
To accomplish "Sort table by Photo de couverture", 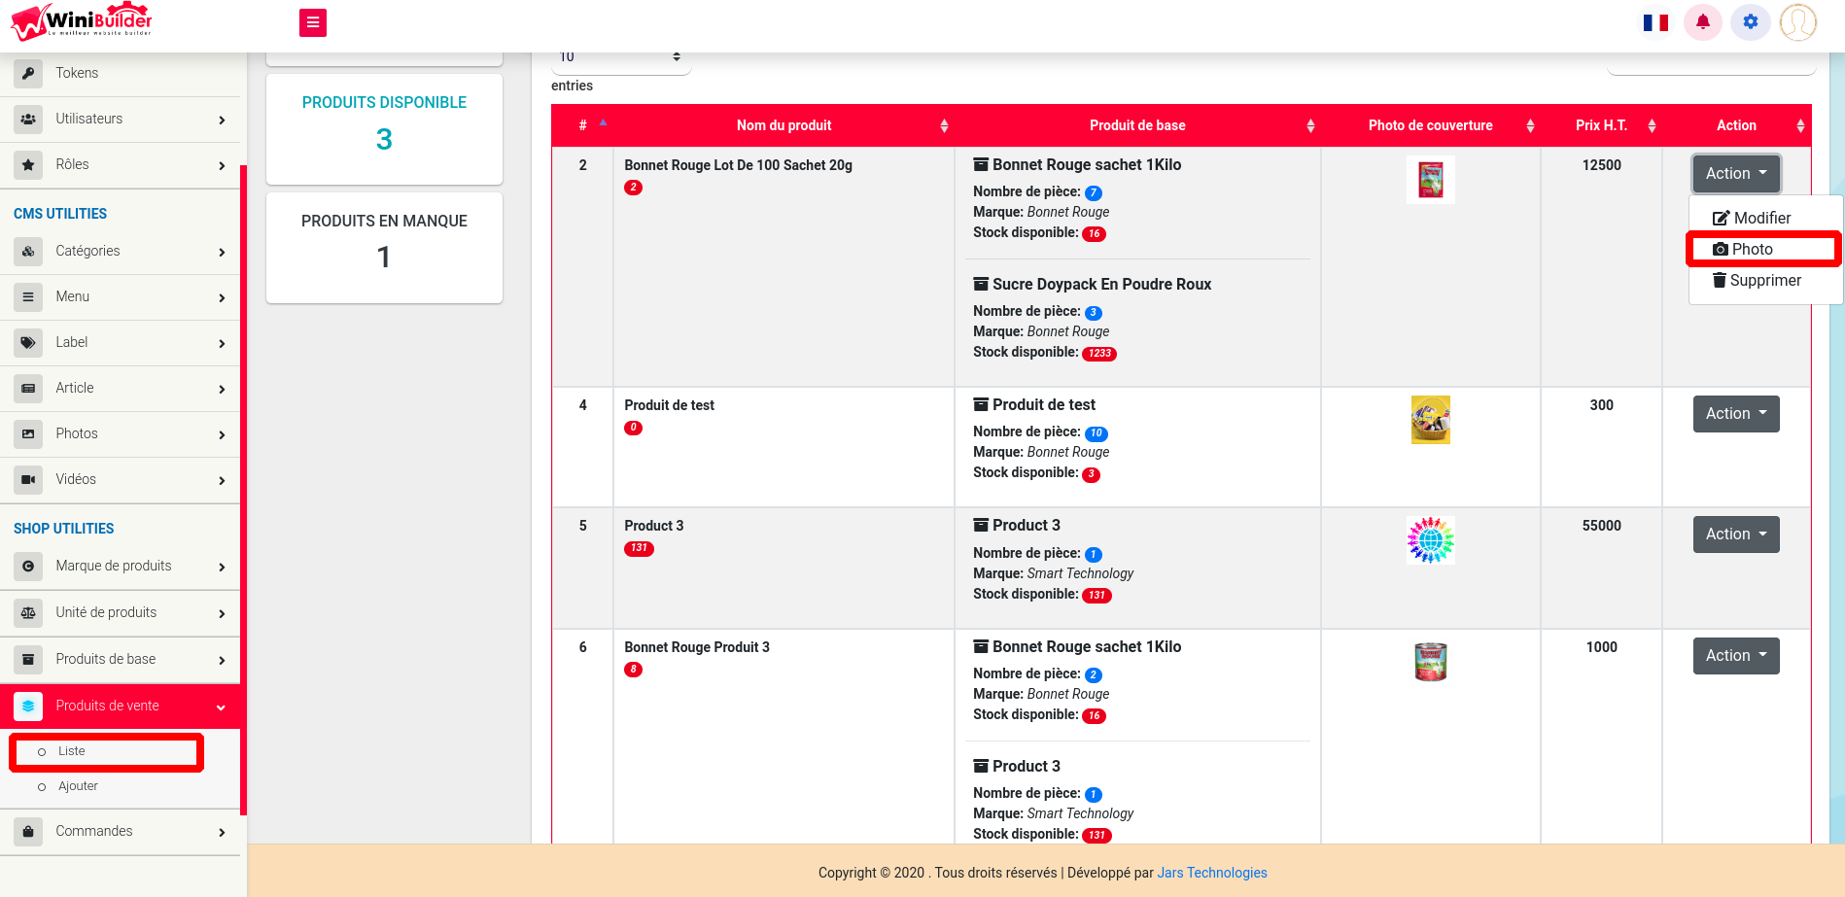I will click(x=1430, y=125).
